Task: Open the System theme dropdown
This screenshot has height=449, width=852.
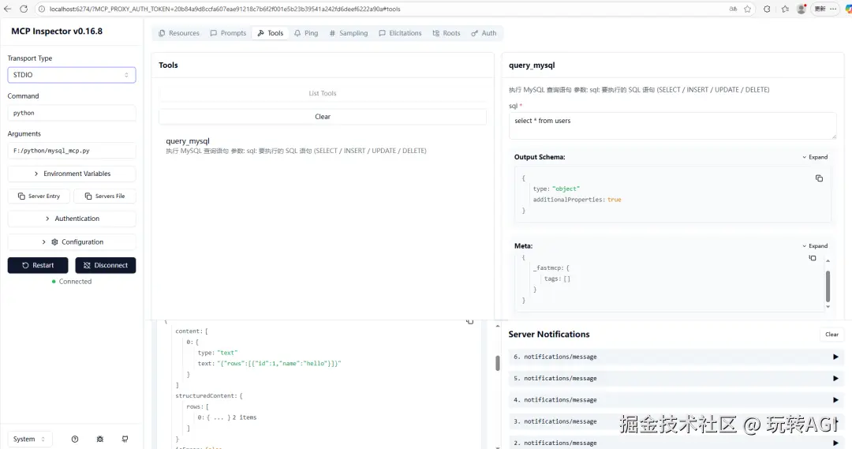Action: pyautogui.click(x=30, y=440)
